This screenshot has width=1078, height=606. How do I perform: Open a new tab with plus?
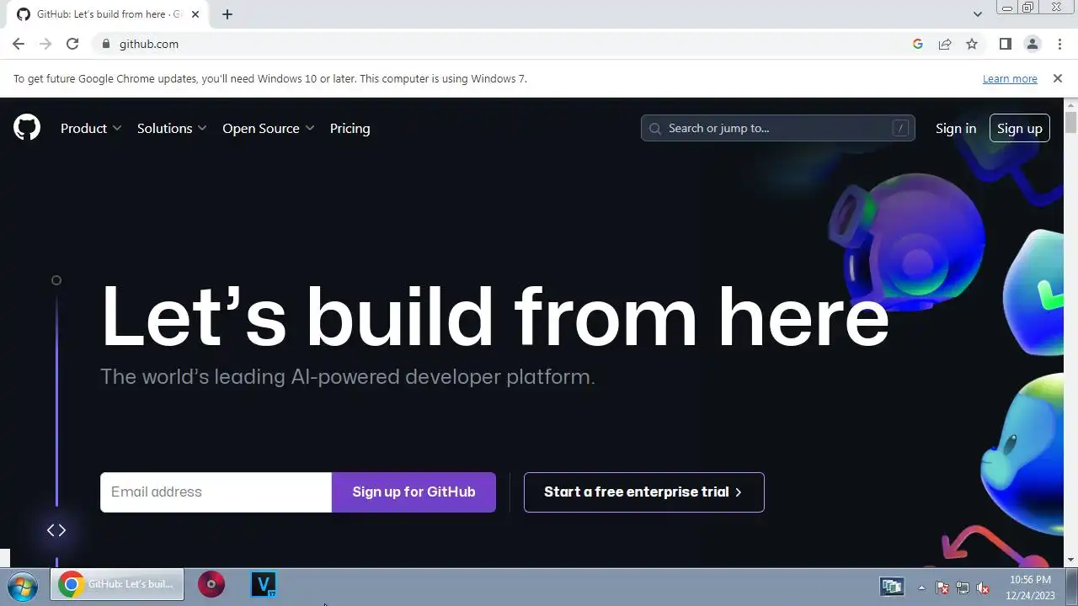tap(227, 14)
